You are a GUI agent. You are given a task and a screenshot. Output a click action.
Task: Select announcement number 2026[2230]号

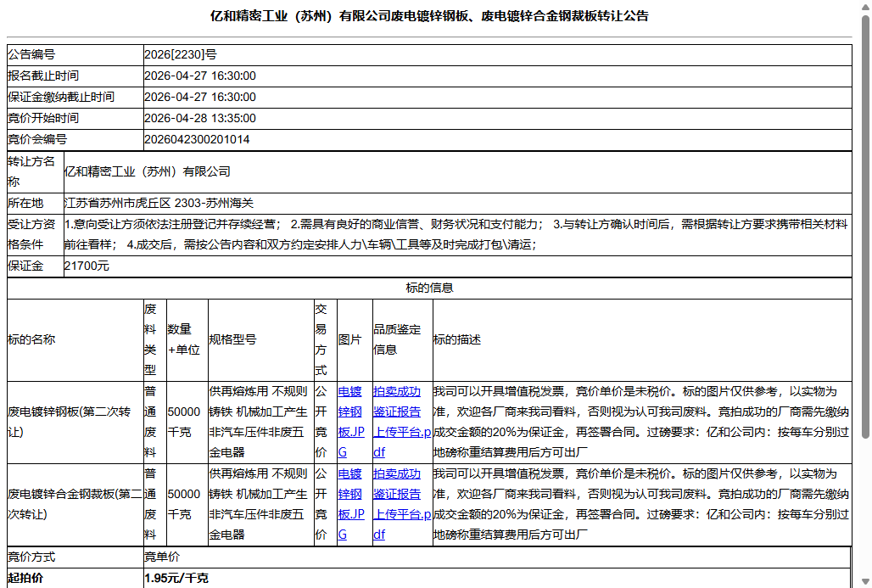(181, 54)
